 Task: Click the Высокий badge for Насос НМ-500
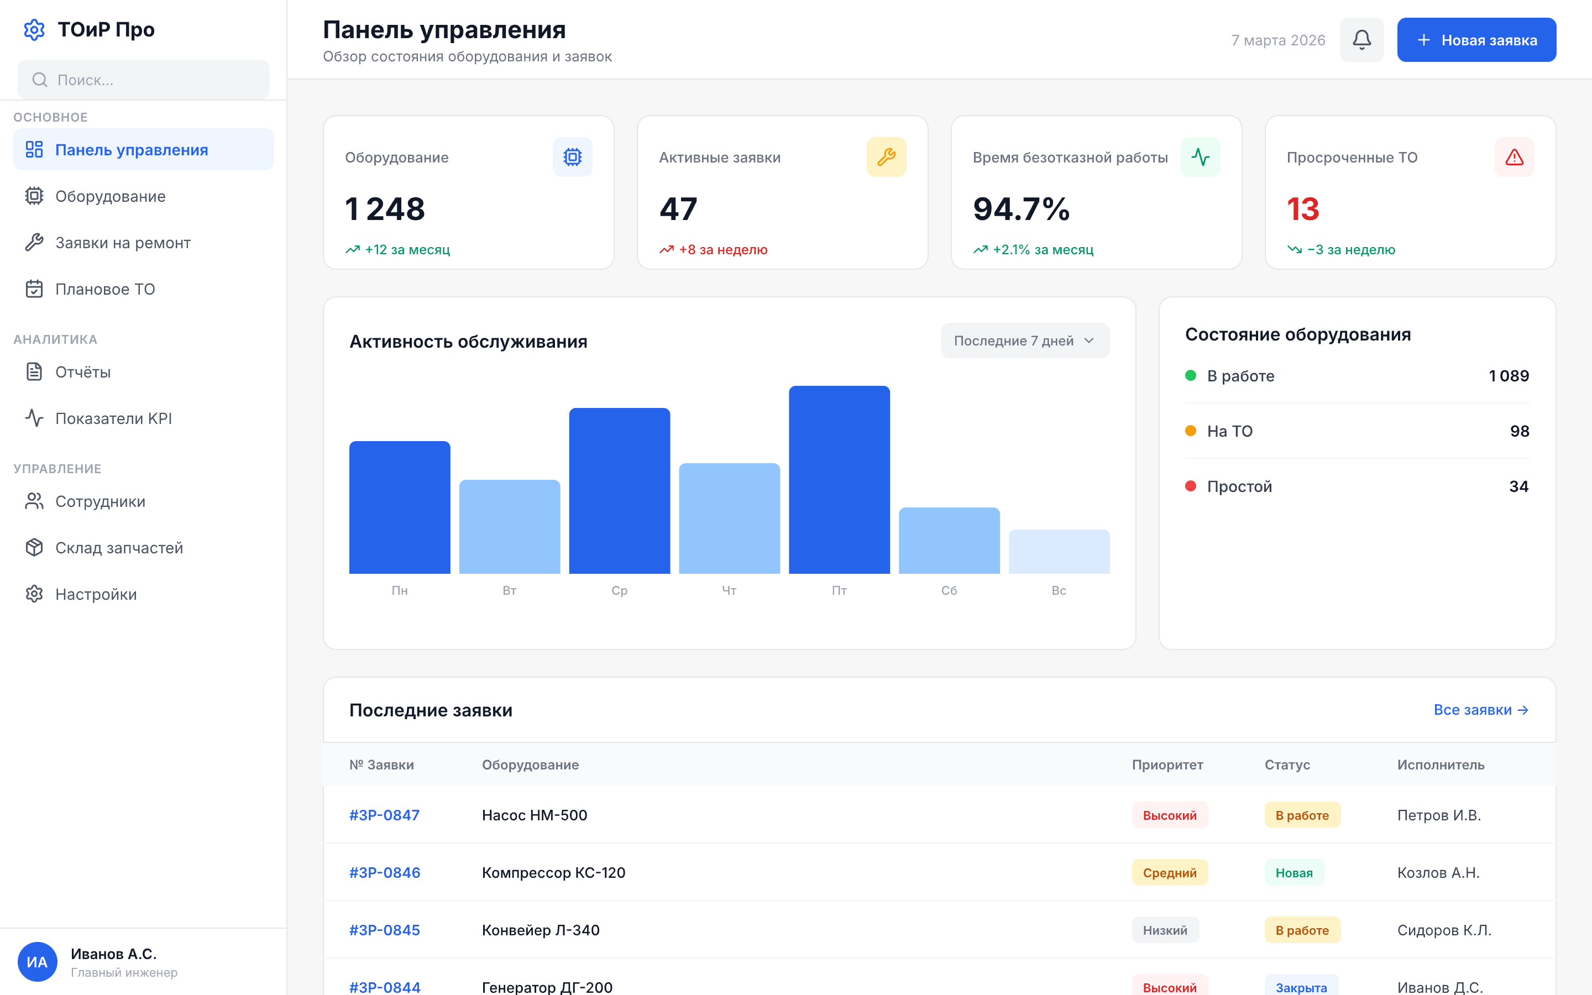pos(1170,815)
